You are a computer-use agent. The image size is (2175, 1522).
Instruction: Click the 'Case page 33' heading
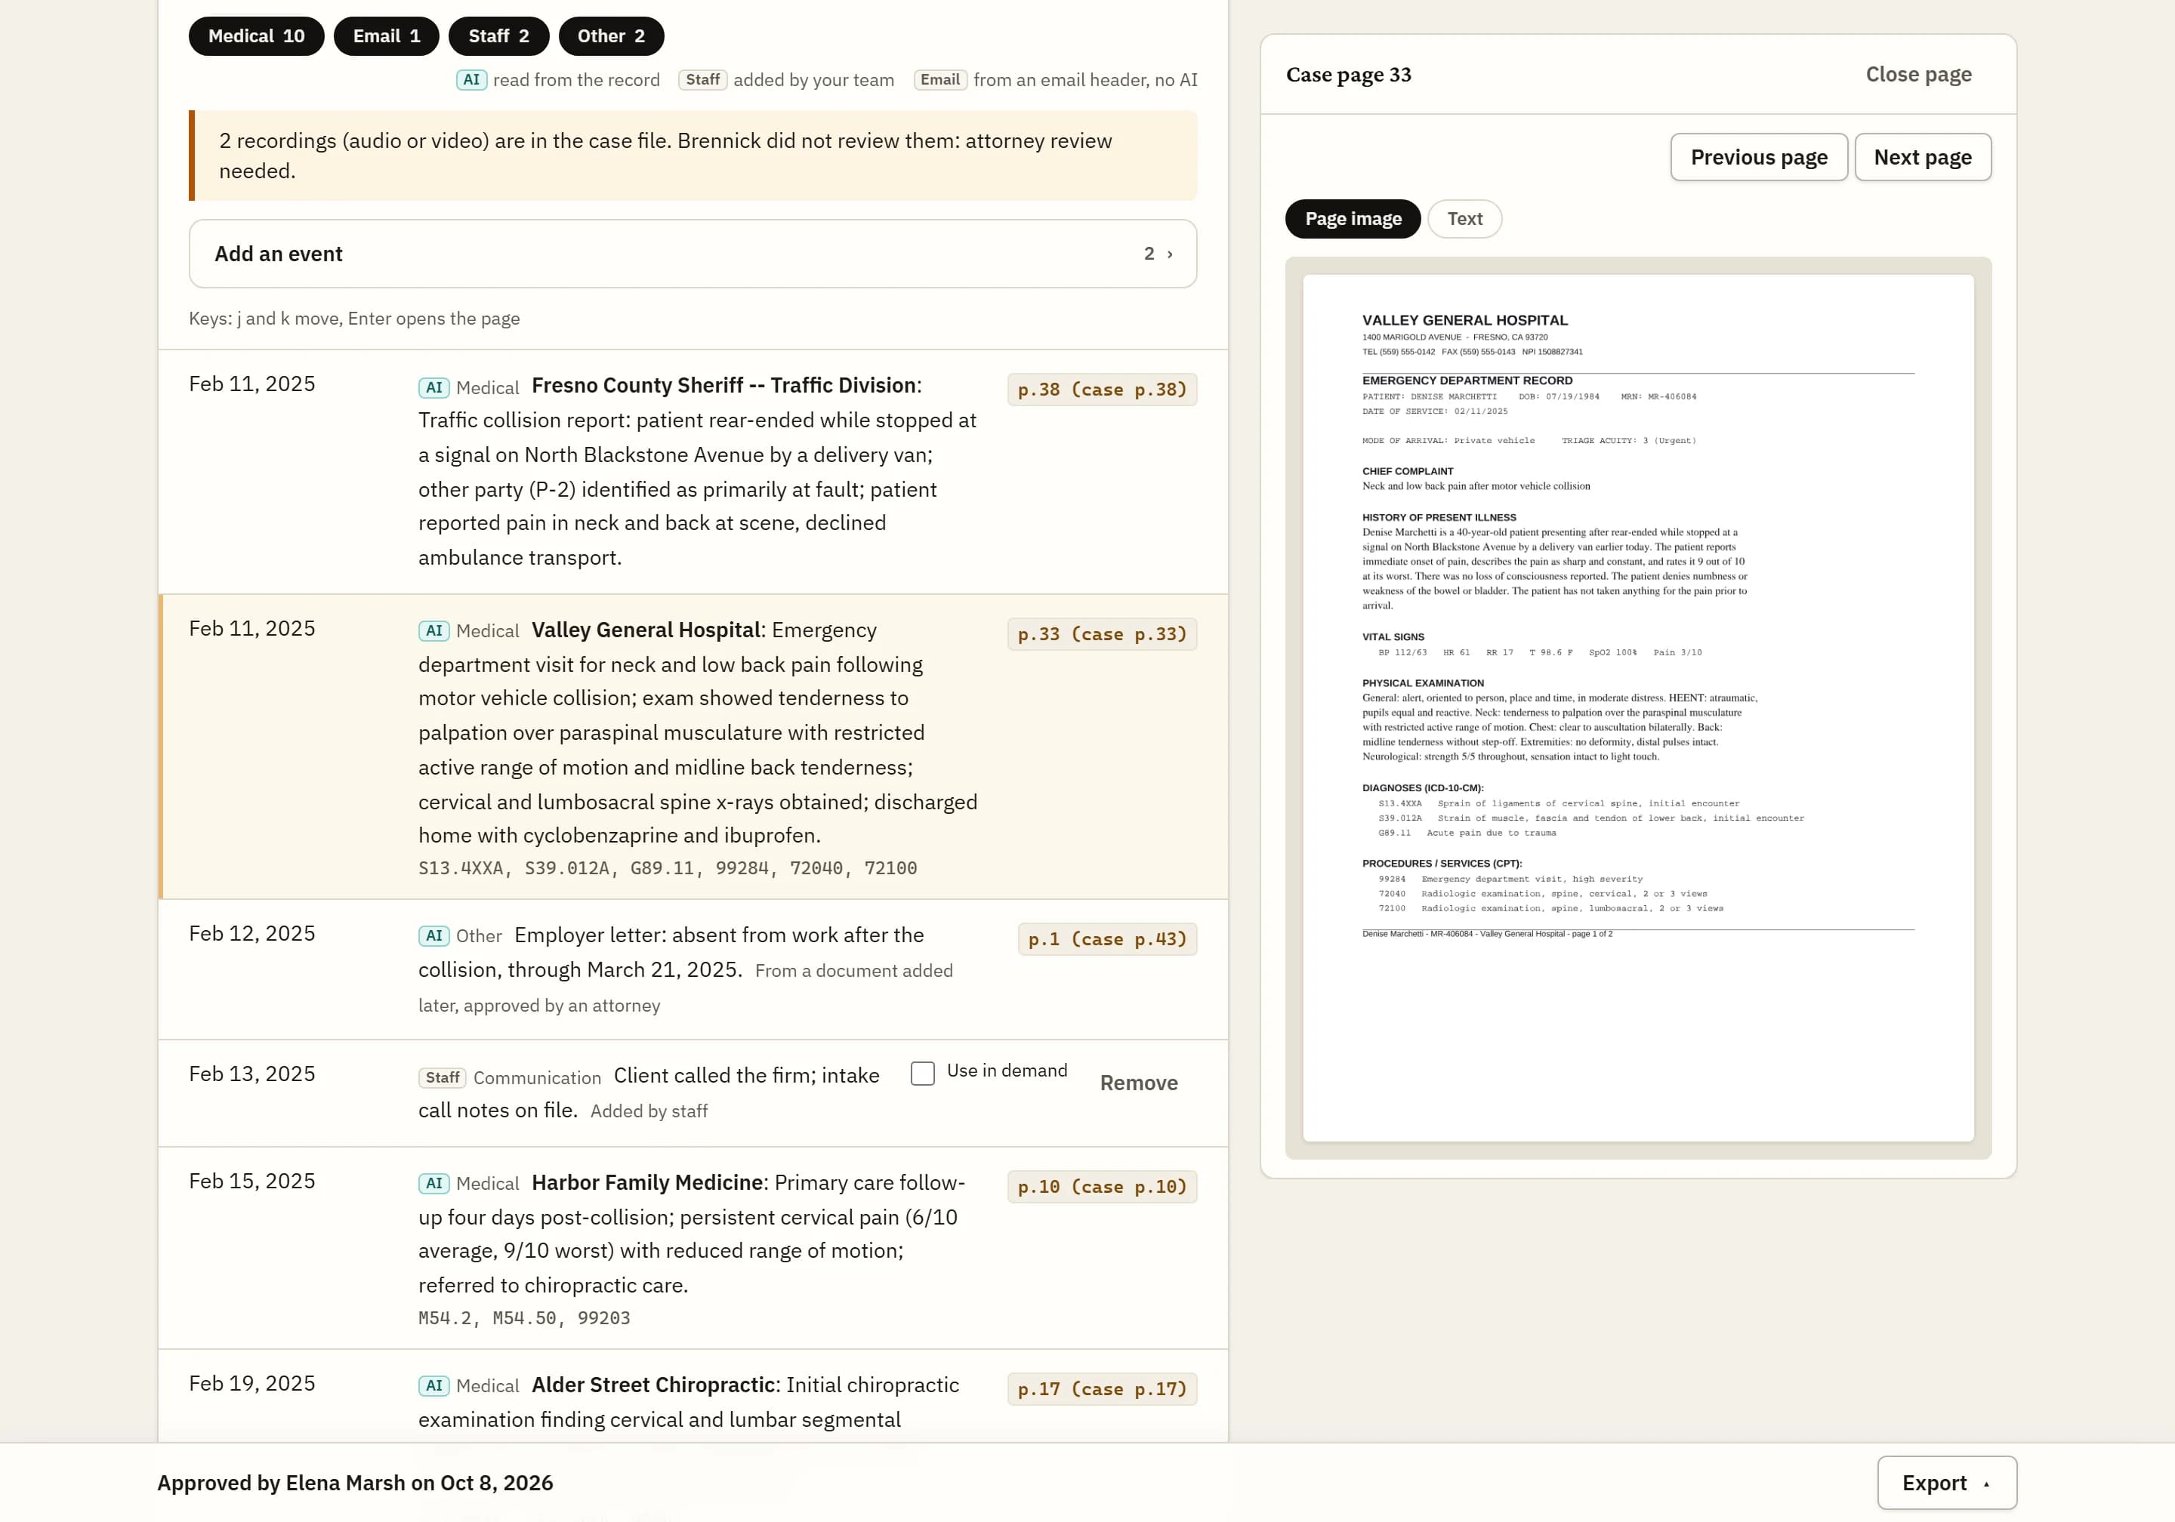1348,74
